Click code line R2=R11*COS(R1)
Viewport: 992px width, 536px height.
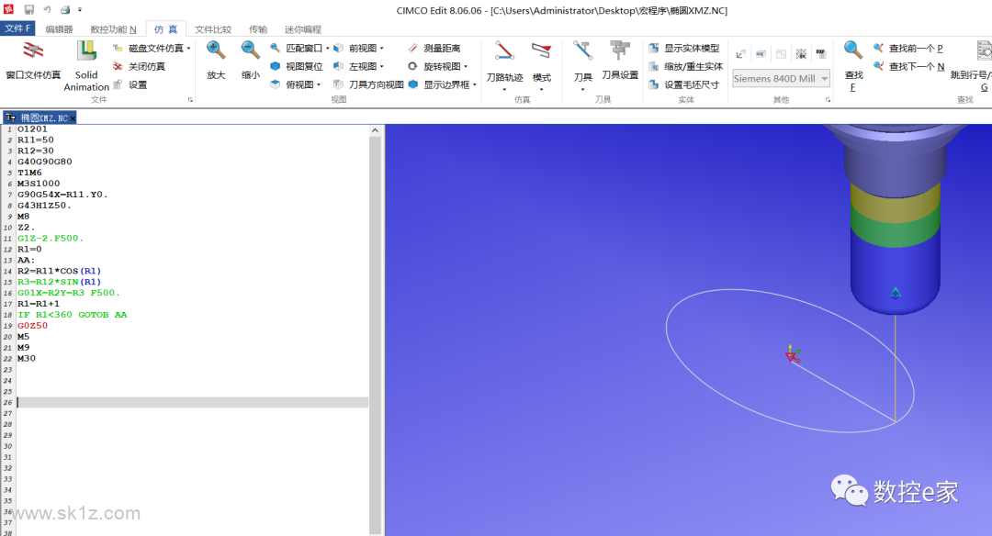(60, 271)
